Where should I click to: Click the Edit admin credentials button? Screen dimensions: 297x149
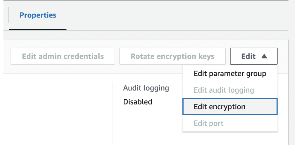click(63, 56)
